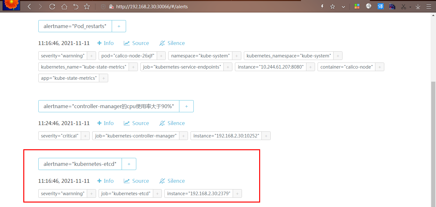Viewport: 436px width, 207px height.
Task: Open Source link for Pod_restarts alert
Action: click(x=136, y=43)
